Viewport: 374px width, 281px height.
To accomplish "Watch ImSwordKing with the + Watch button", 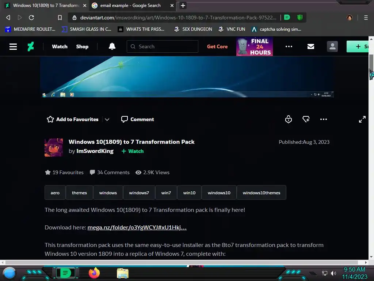I will [133, 151].
